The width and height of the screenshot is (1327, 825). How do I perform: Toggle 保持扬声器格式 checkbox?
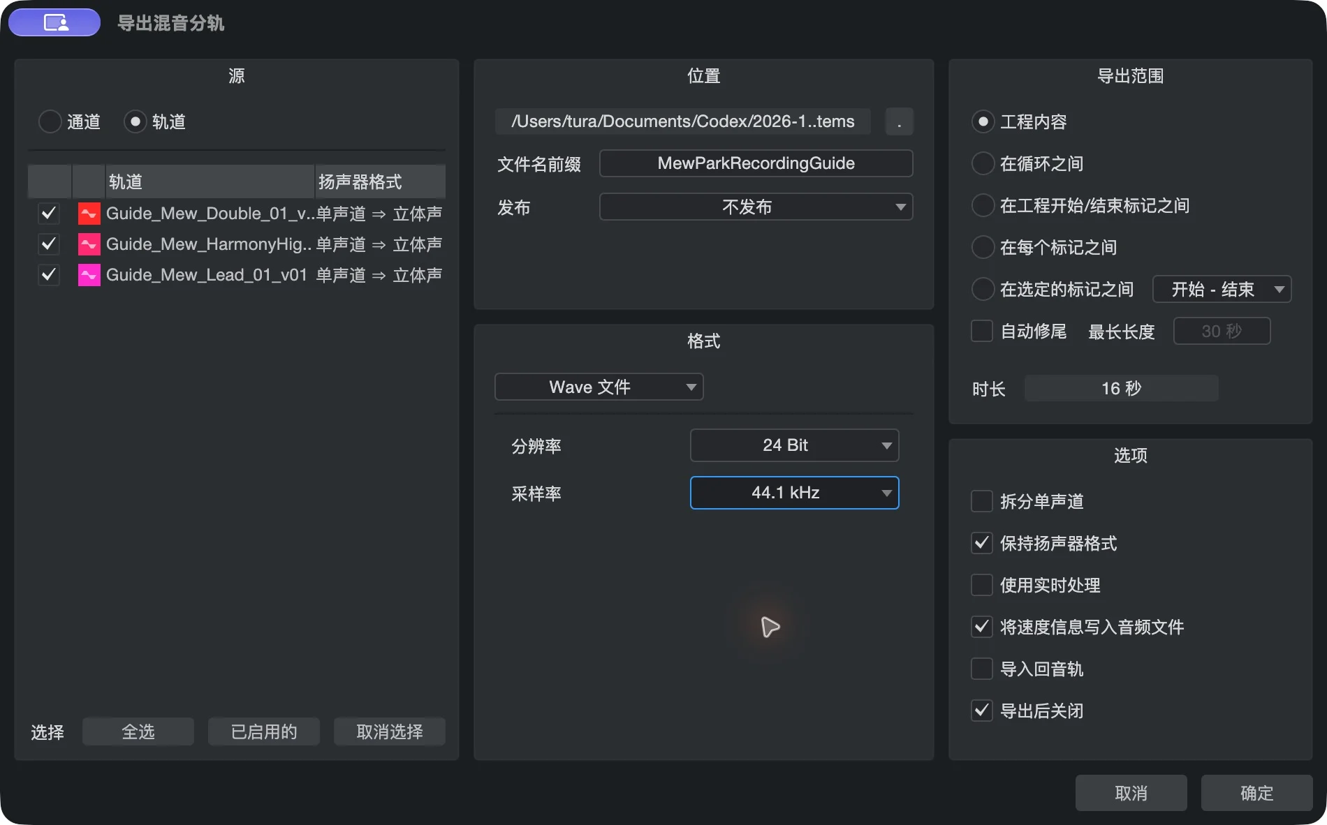(x=982, y=543)
